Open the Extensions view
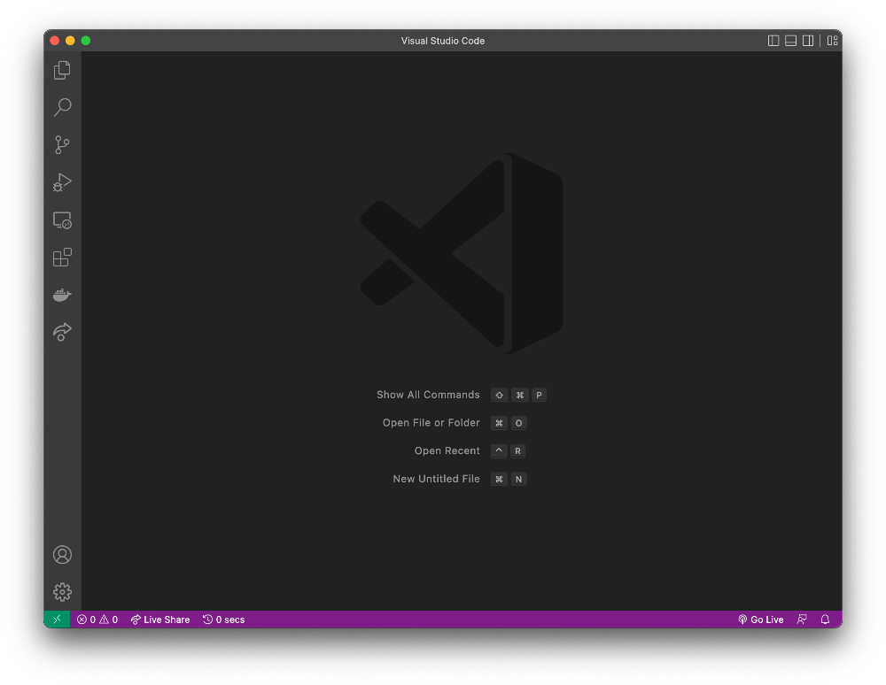 coord(62,258)
